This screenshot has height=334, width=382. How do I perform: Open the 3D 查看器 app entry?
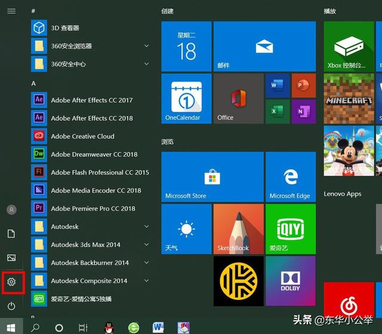pos(64,28)
